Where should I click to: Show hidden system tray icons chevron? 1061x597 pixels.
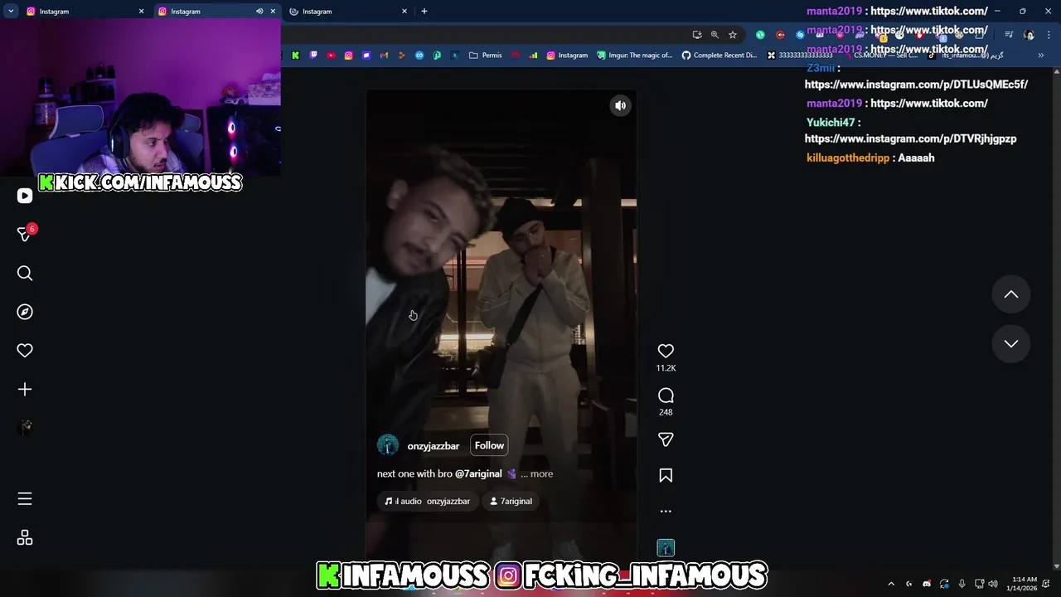click(891, 584)
